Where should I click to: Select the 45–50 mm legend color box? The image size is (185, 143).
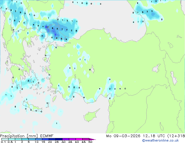pos(86,139)
